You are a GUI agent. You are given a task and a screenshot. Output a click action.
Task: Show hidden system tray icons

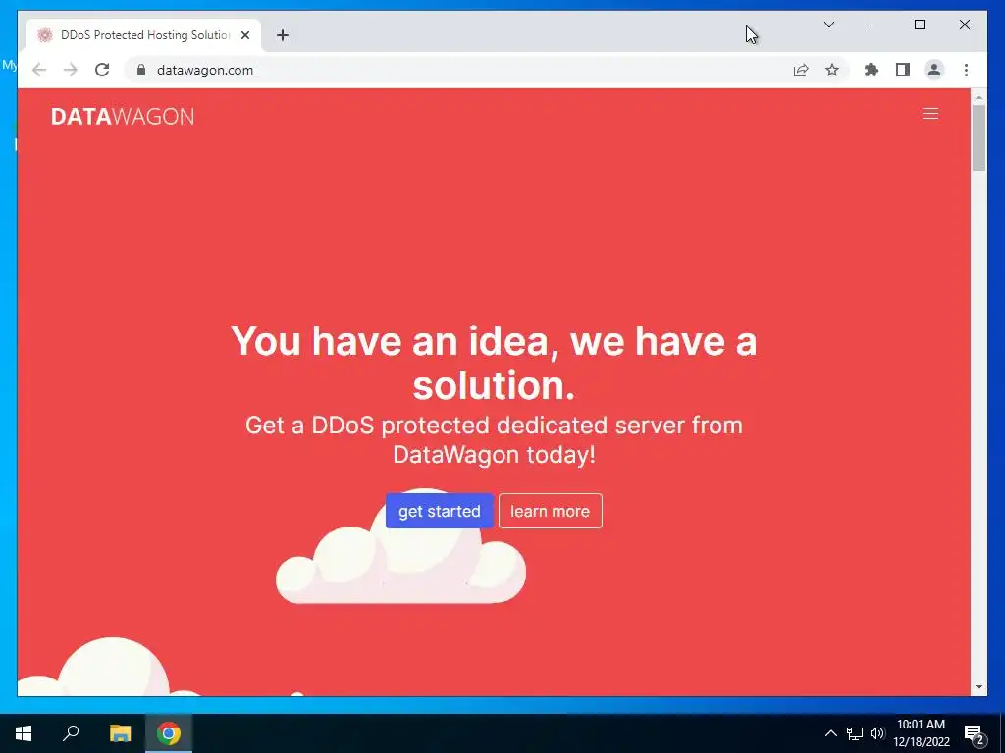(x=830, y=733)
